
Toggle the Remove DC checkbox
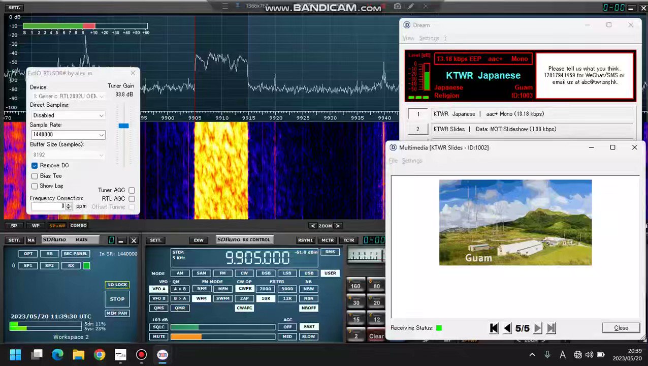click(x=35, y=166)
